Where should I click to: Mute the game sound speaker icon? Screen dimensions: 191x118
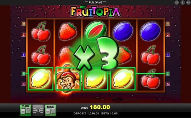(188, 2)
